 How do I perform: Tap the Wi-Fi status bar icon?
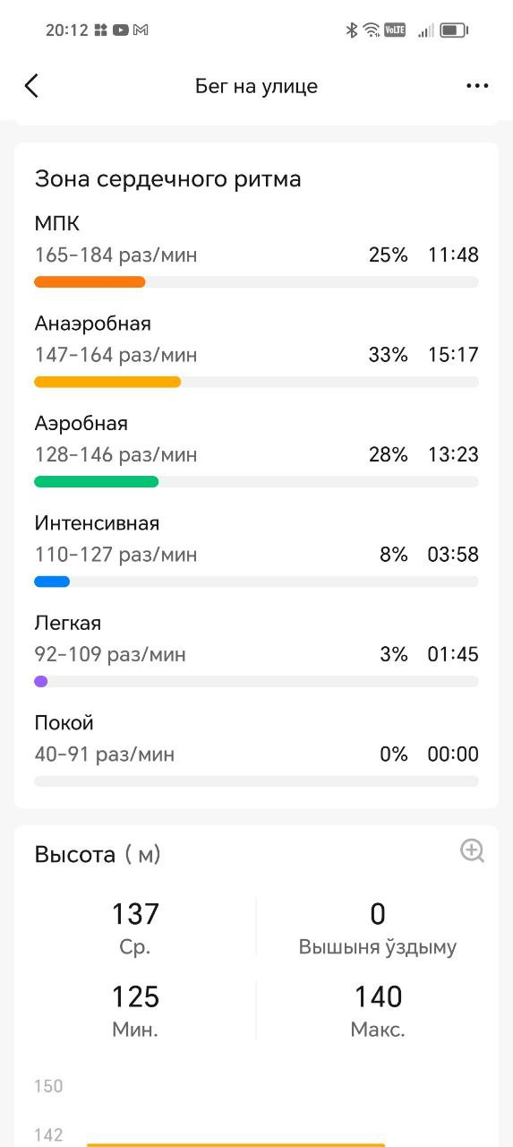[372, 30]
